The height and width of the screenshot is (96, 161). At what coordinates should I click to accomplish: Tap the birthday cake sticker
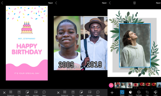[x=27, y=28]
